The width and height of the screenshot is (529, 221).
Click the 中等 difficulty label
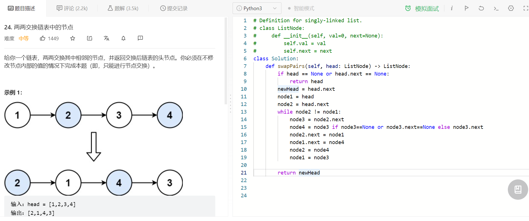[x=24, y=38]
